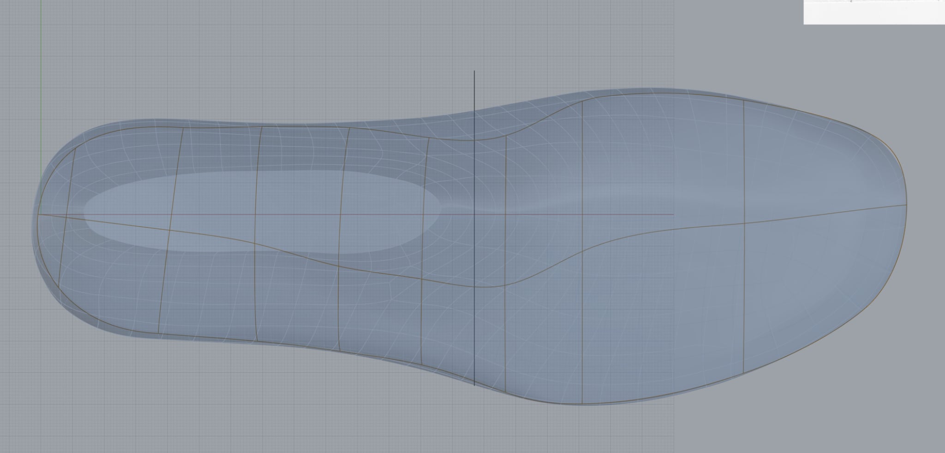Click the bottom end of the black vertical line

474,385
